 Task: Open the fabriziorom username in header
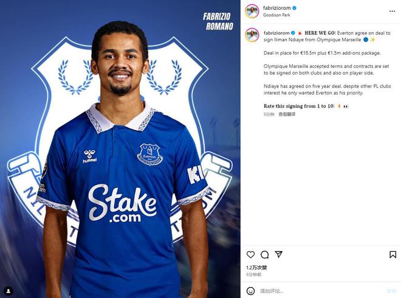276,8
